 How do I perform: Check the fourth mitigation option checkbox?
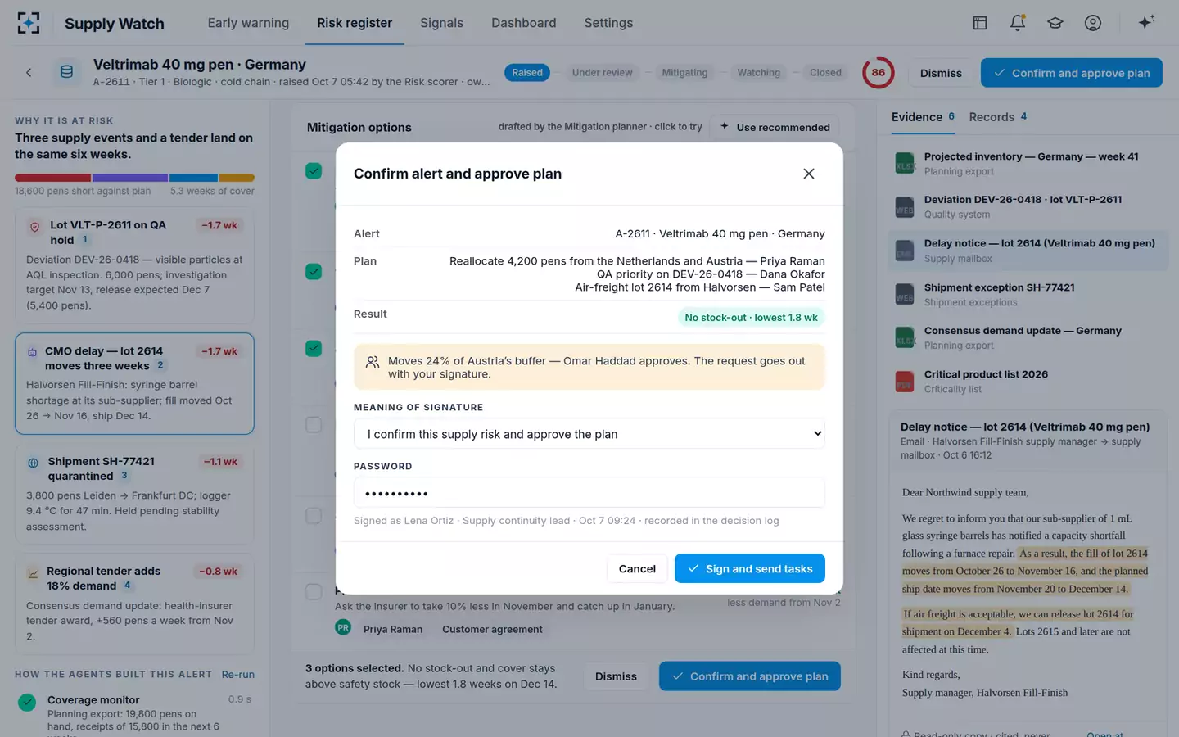pos(314,424)
